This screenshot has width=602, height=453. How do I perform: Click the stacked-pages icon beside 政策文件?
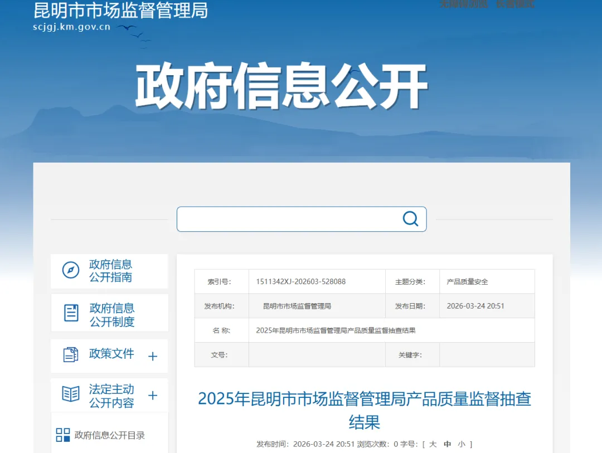[x=71, y=356]
